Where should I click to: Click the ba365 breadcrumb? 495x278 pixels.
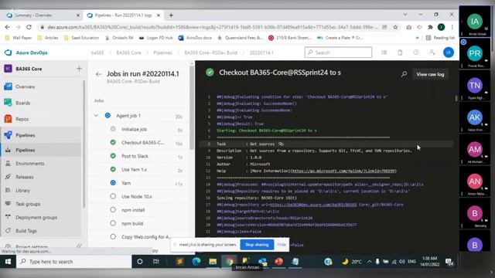97,53
